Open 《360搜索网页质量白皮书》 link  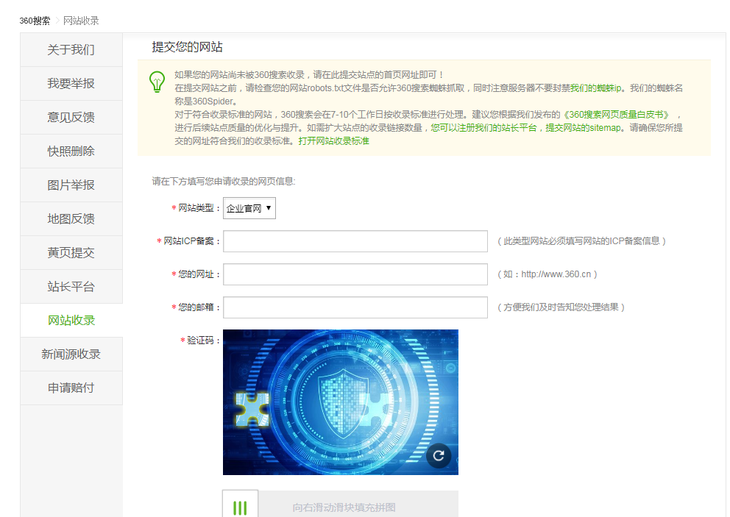click(x=617, y=115)
